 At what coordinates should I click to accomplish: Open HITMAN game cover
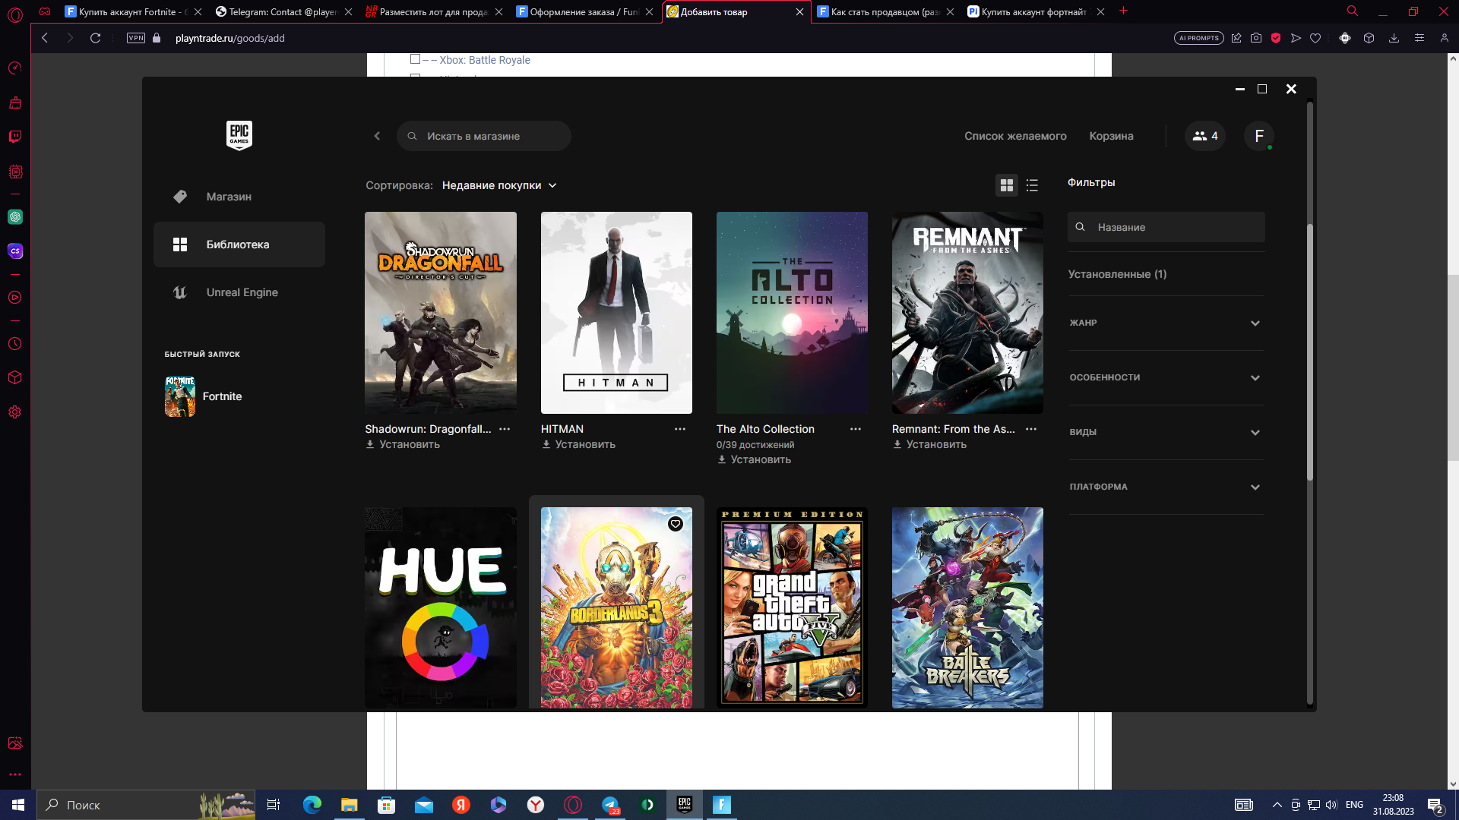tap(616, 313)
